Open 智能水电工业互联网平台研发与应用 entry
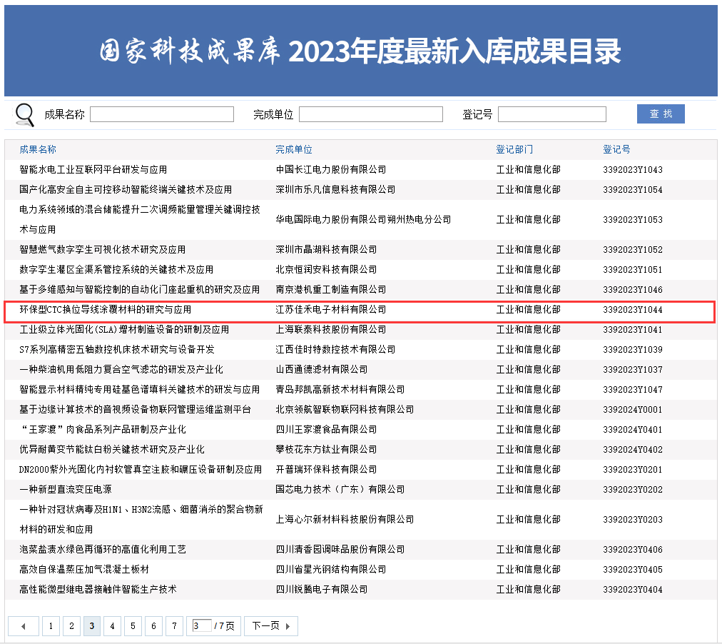 (93, 169)
